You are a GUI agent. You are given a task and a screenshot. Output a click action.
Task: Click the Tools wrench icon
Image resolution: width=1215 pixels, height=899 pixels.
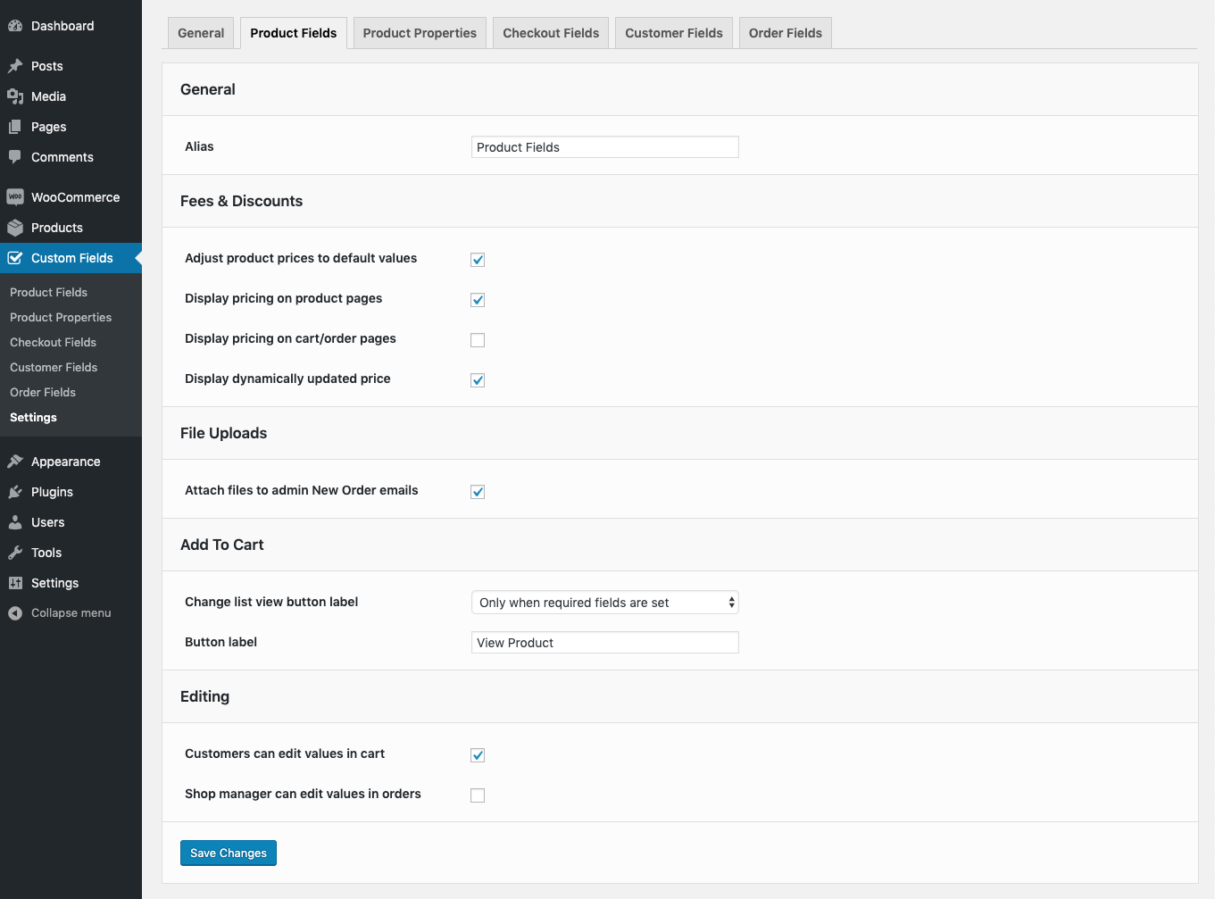coord(15,553)
